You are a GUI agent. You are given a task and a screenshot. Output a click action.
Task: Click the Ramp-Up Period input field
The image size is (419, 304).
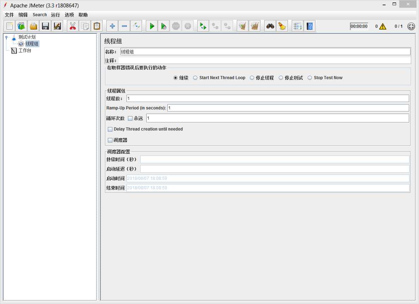(x=288, y=108)
